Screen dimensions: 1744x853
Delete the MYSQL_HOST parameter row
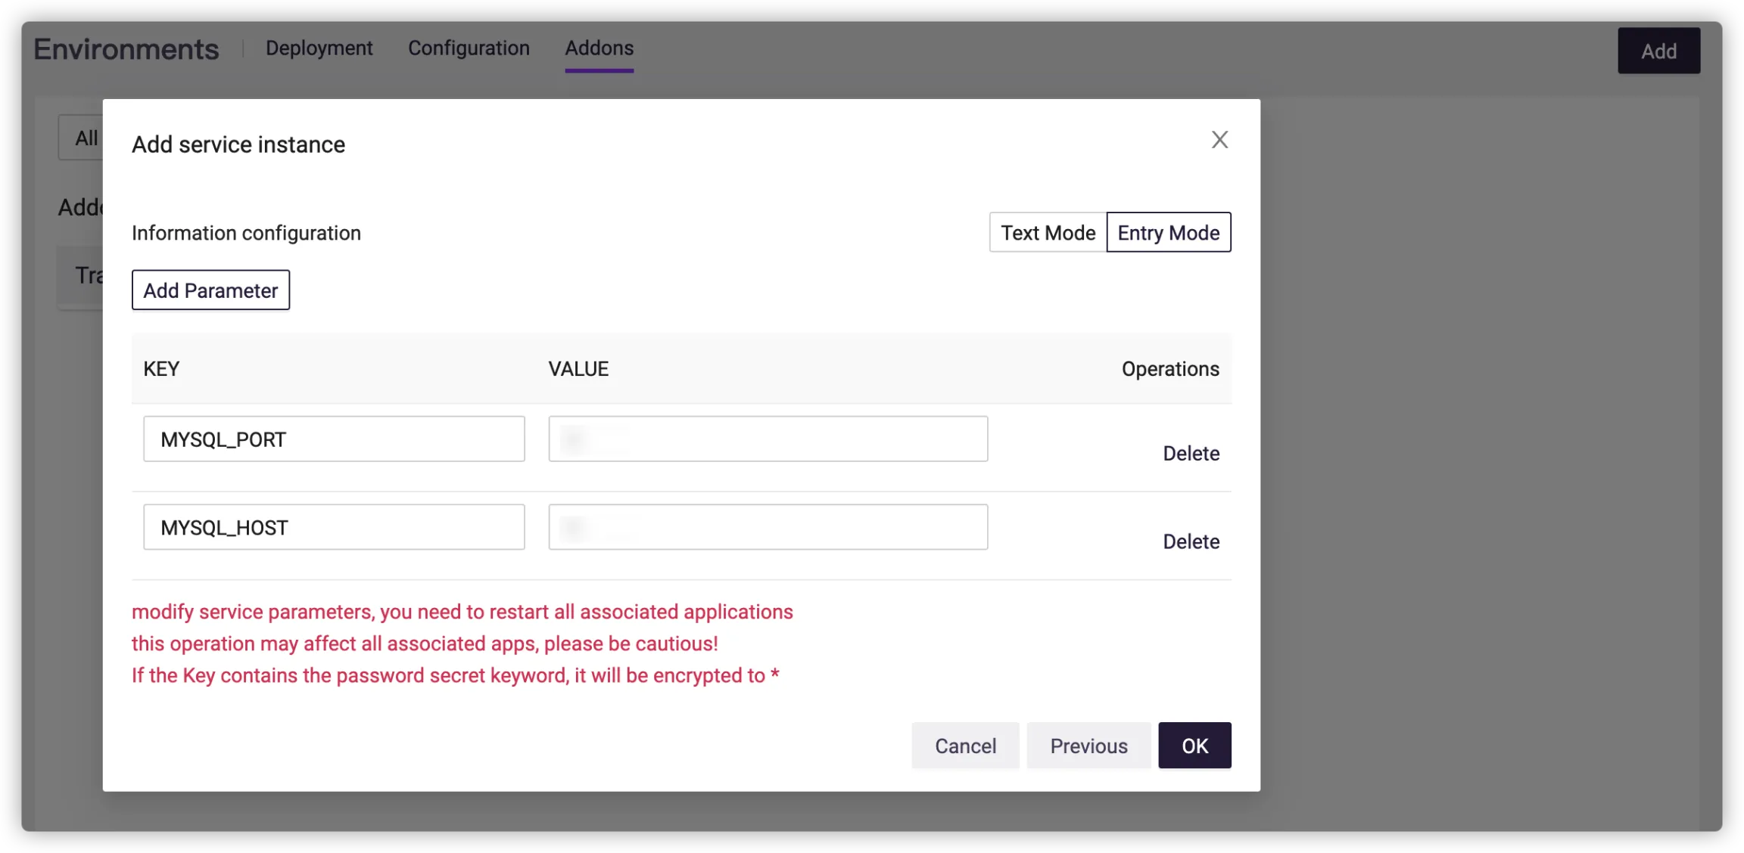pyautogui.click(x=1191, y=542)
